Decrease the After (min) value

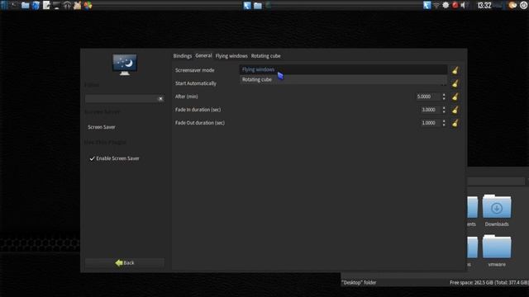click(x=444, y=99)
